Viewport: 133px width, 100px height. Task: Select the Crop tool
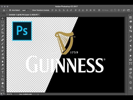pos(2,32)
